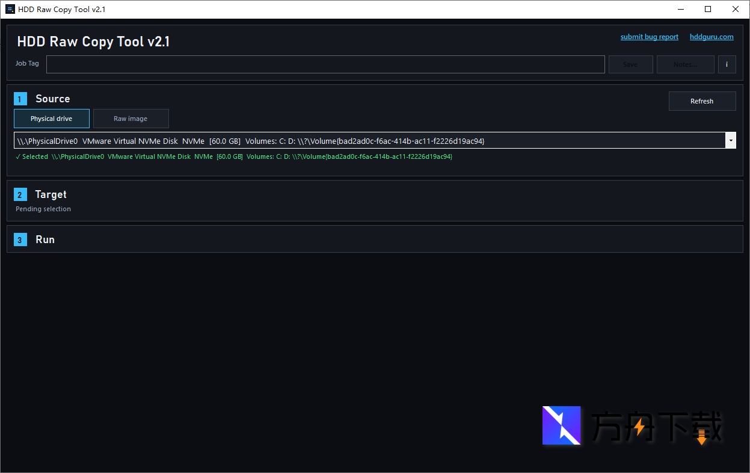Open the Notes... button

(685, 64)
